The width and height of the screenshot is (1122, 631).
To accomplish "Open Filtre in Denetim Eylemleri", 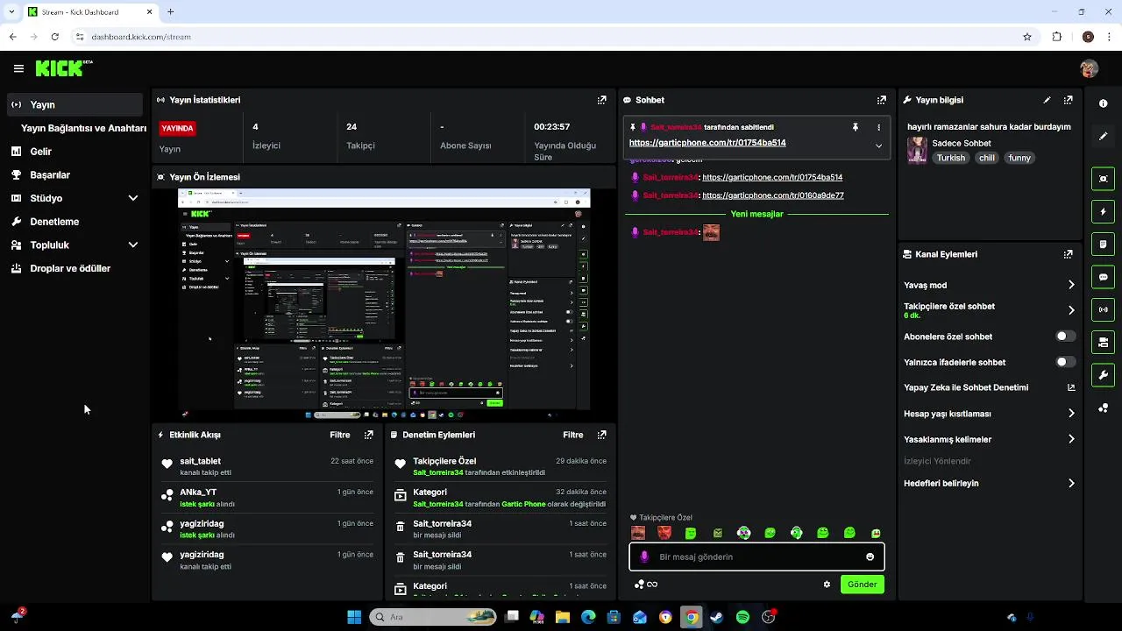I will pos(573,435).
